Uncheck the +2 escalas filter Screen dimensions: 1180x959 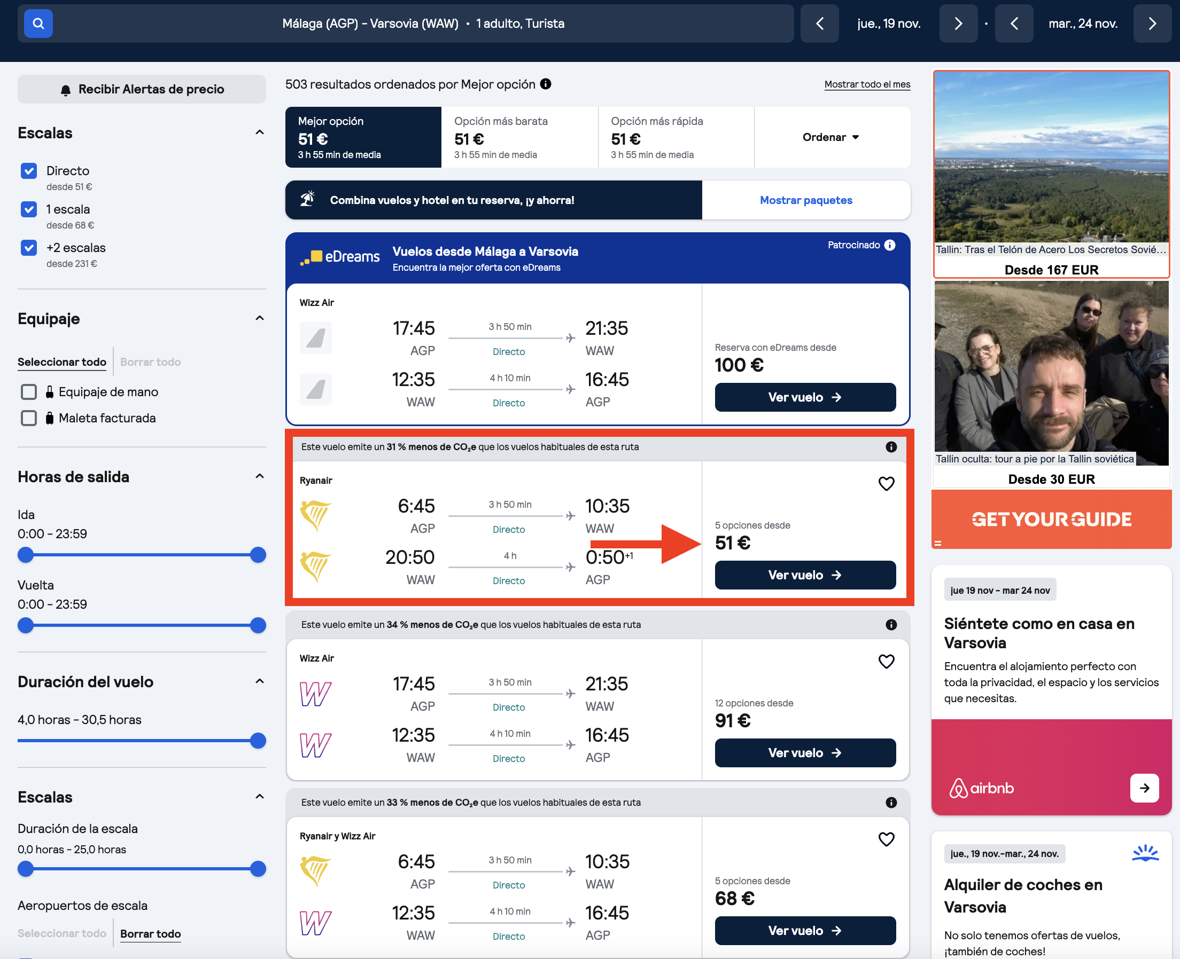click(x=29, y=248)
